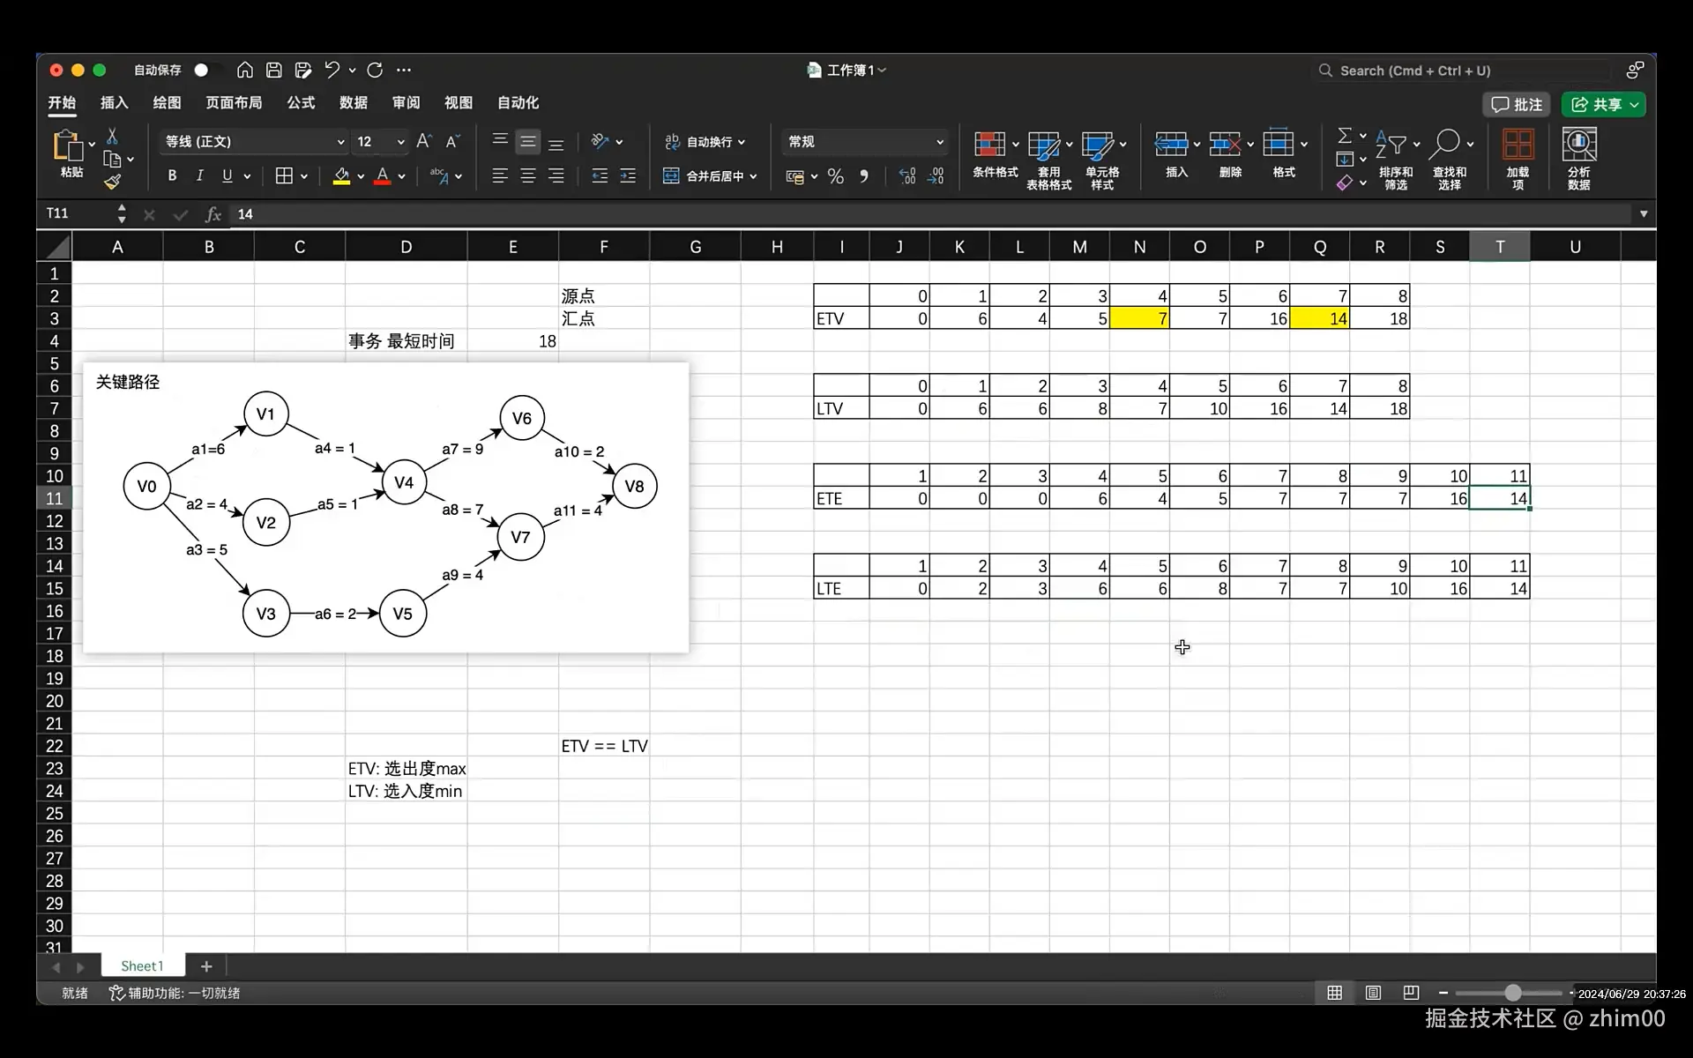Click the AutoSum sigma icon
This screenshot has width=1693, height=1058.
1344,136
